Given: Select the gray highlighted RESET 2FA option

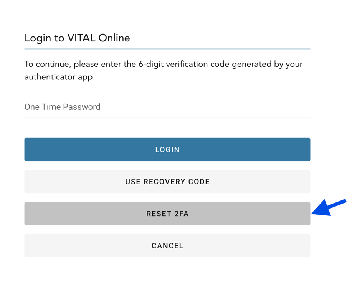Looking at the screenshot, I should point(167,214).
